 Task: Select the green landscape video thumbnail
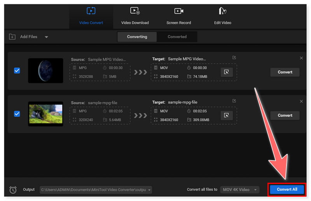point(45,114)
